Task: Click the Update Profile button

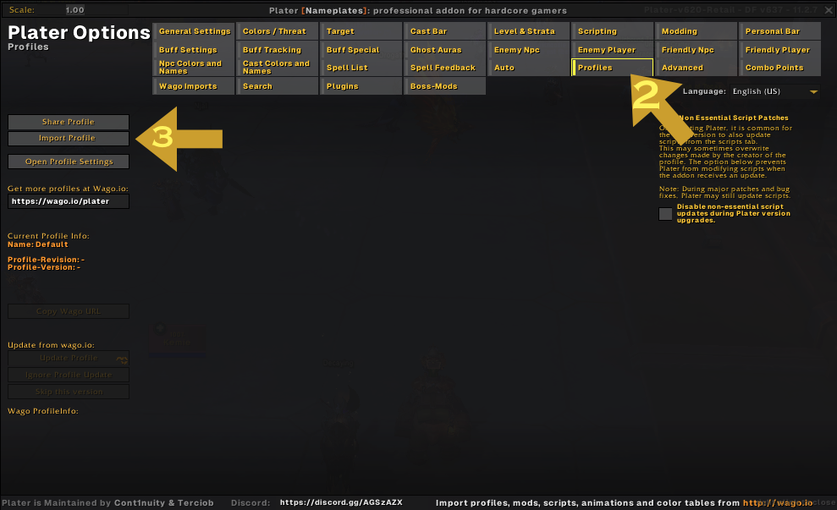Action: point(69,358)
